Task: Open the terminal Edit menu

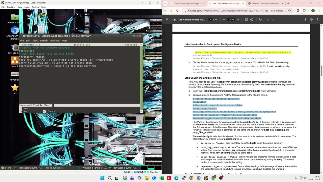Action: (28, 40)
